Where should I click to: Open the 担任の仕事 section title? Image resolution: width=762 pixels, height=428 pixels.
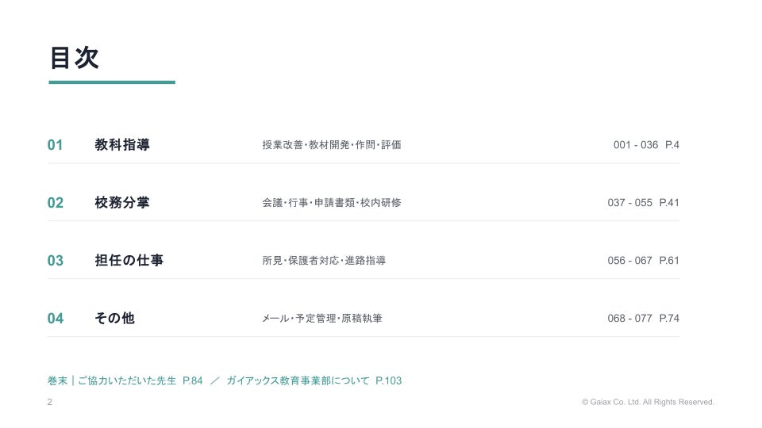[129, 260]
